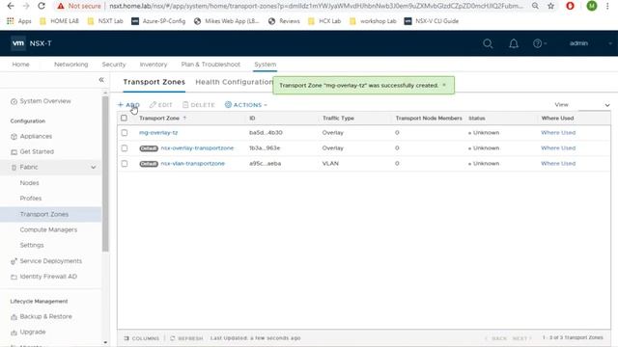Screen dimensions: 618x347
Task: Open the NSXT Lab bookmark folder
Action: click(x=105, y=21)
